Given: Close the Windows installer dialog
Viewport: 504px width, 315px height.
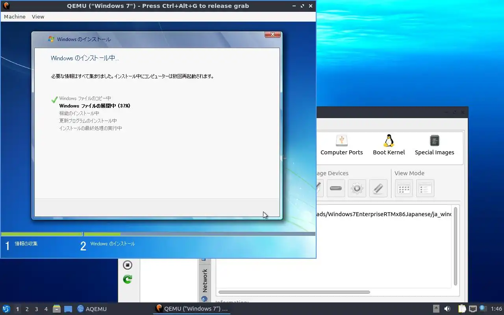Looking at the screenshot, I should [272, 35].
